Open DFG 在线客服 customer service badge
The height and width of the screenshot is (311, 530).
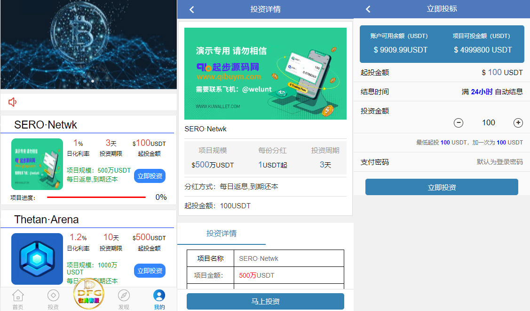click(x=88, y=294)
